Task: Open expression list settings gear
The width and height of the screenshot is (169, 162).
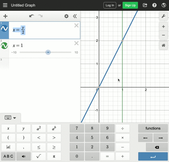Action: click(66, 16)
